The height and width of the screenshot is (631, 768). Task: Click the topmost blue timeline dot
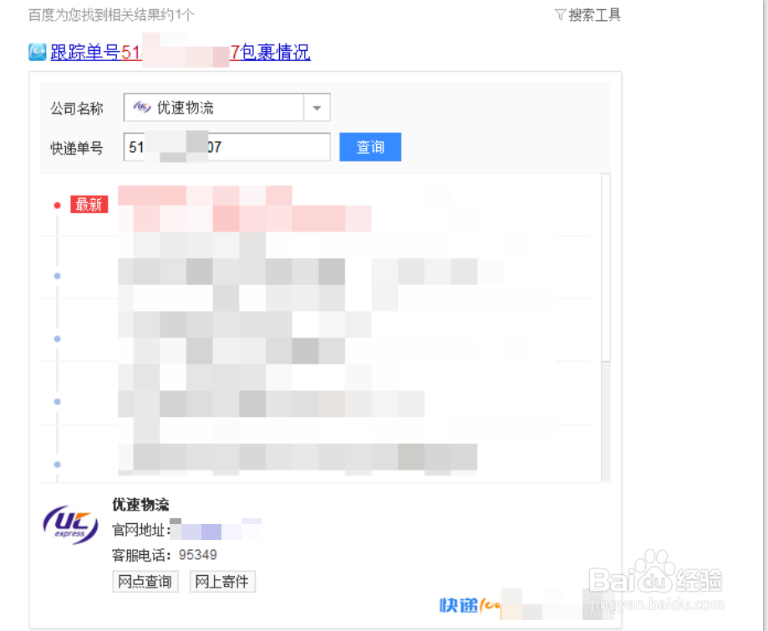57,275
